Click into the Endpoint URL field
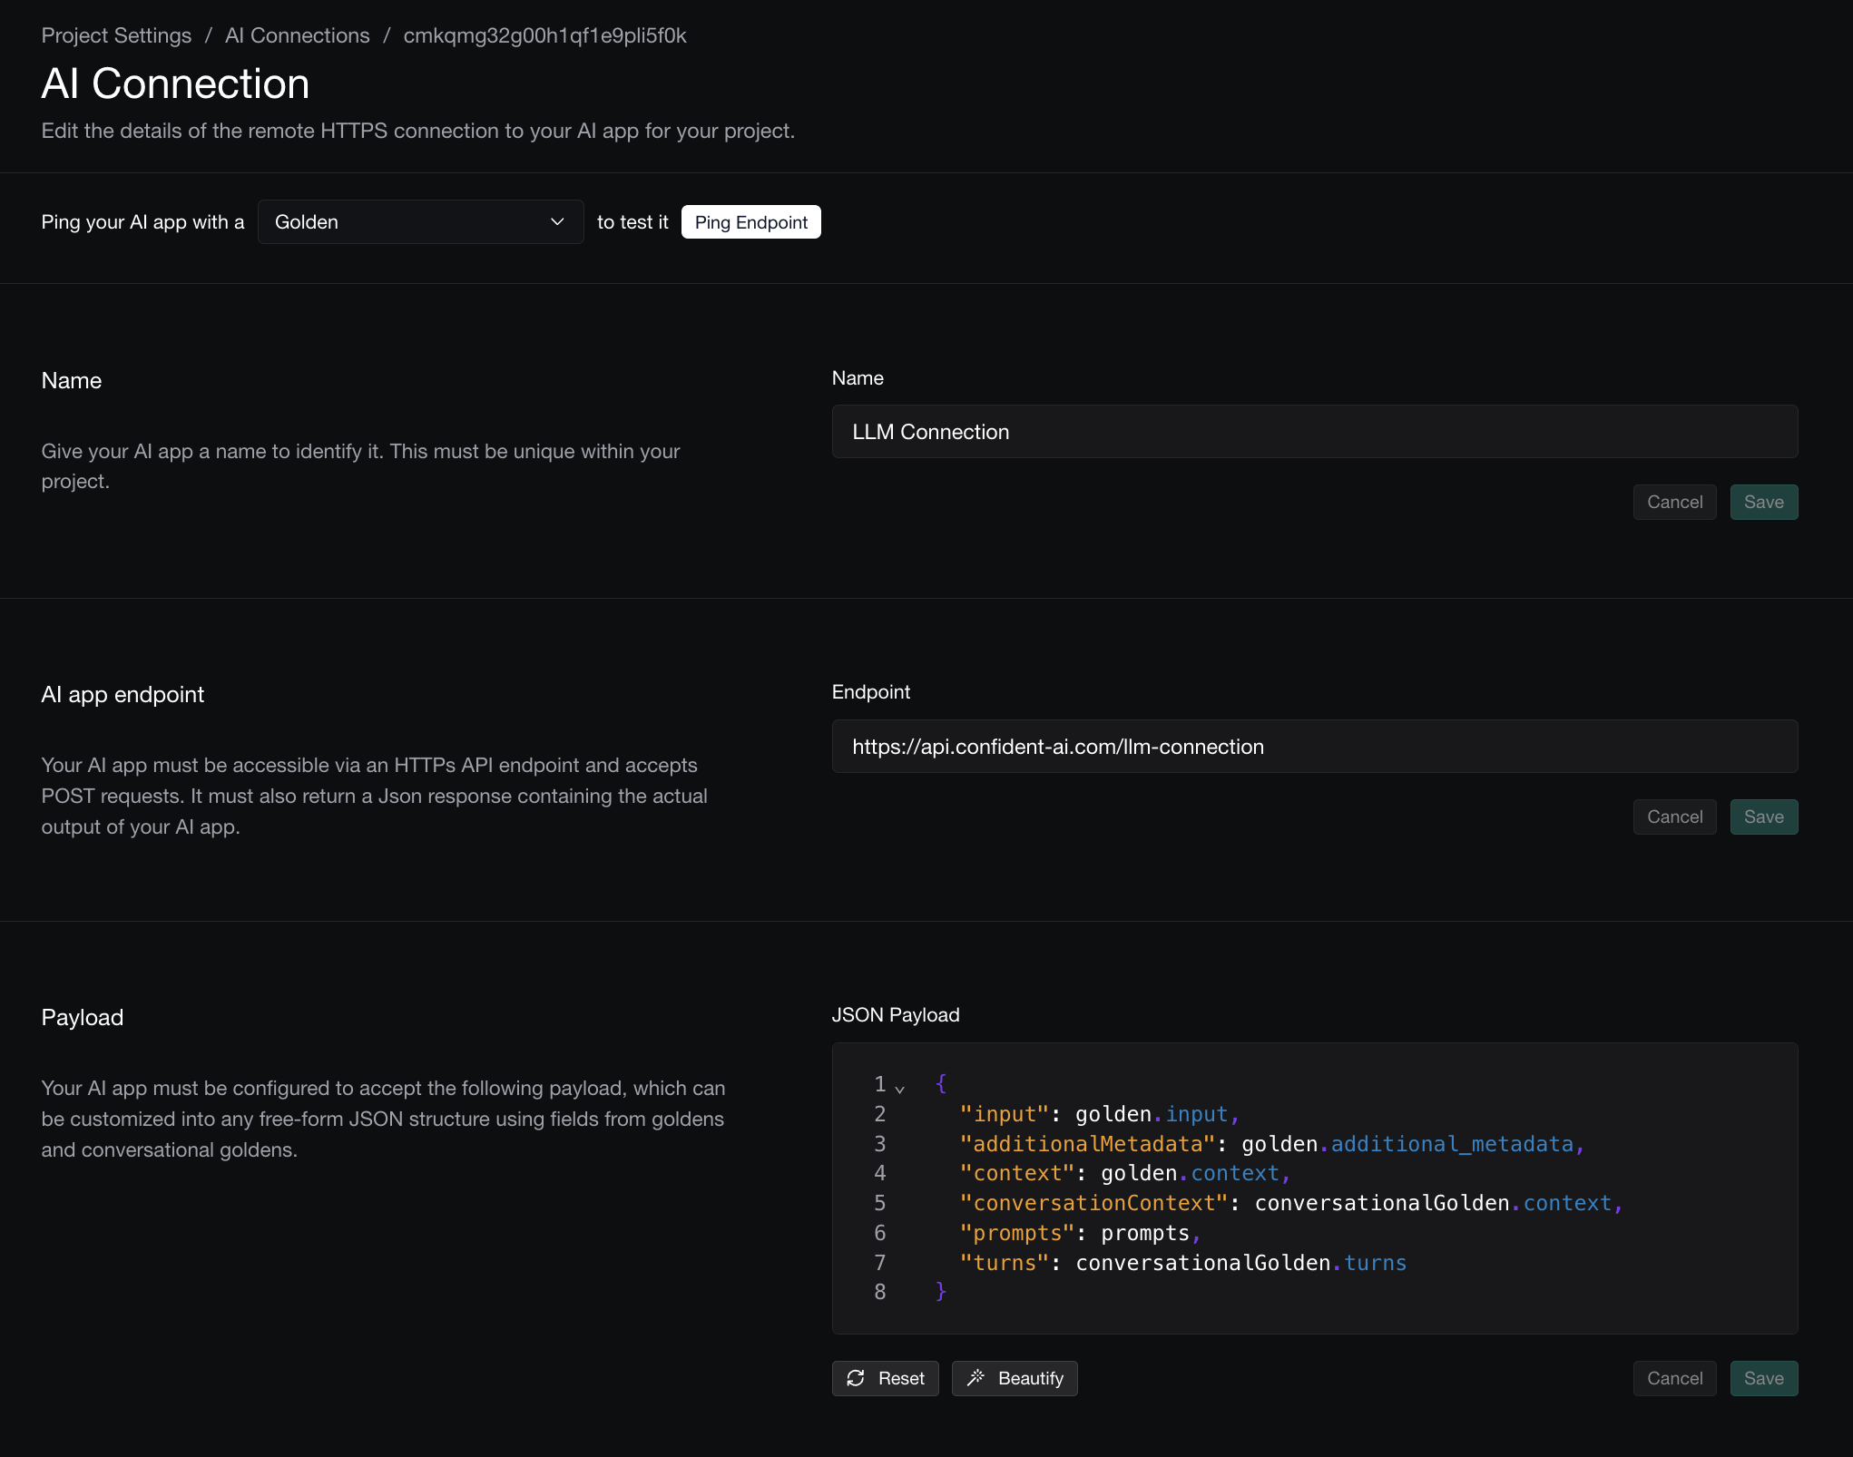1853x1457 pixels. point(1314,747)
